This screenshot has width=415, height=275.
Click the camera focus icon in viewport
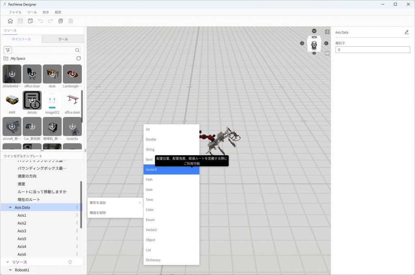(327, 32)
